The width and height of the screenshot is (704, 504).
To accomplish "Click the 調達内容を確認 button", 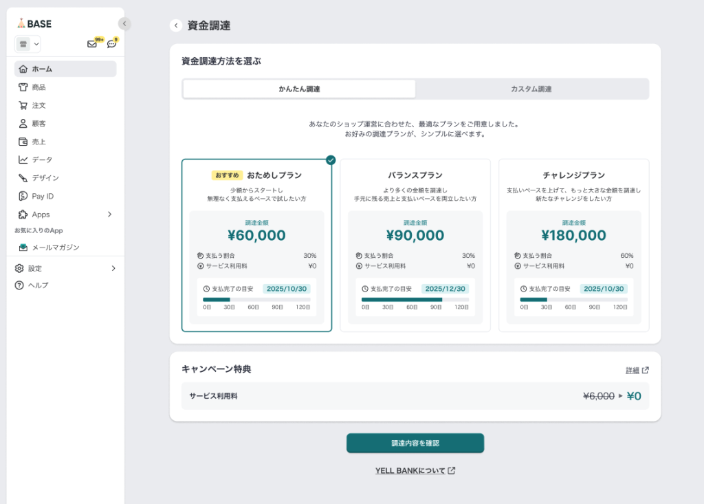I will [x=415, y=443].
